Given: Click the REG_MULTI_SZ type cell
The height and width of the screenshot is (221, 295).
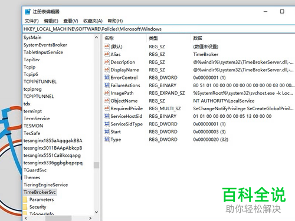Looking at the screenshot, I should 165,108.
